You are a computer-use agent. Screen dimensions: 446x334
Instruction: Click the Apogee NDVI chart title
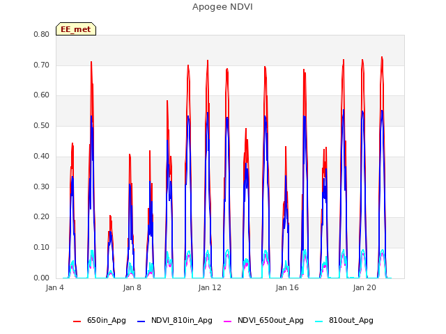222,7
